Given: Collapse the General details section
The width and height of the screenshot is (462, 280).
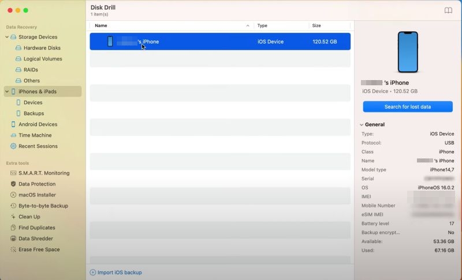Looking at the screenshot, I should click(362, 124).
